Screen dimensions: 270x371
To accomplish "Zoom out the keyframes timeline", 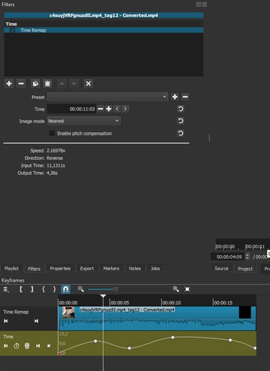I will (x=81, y=289).
